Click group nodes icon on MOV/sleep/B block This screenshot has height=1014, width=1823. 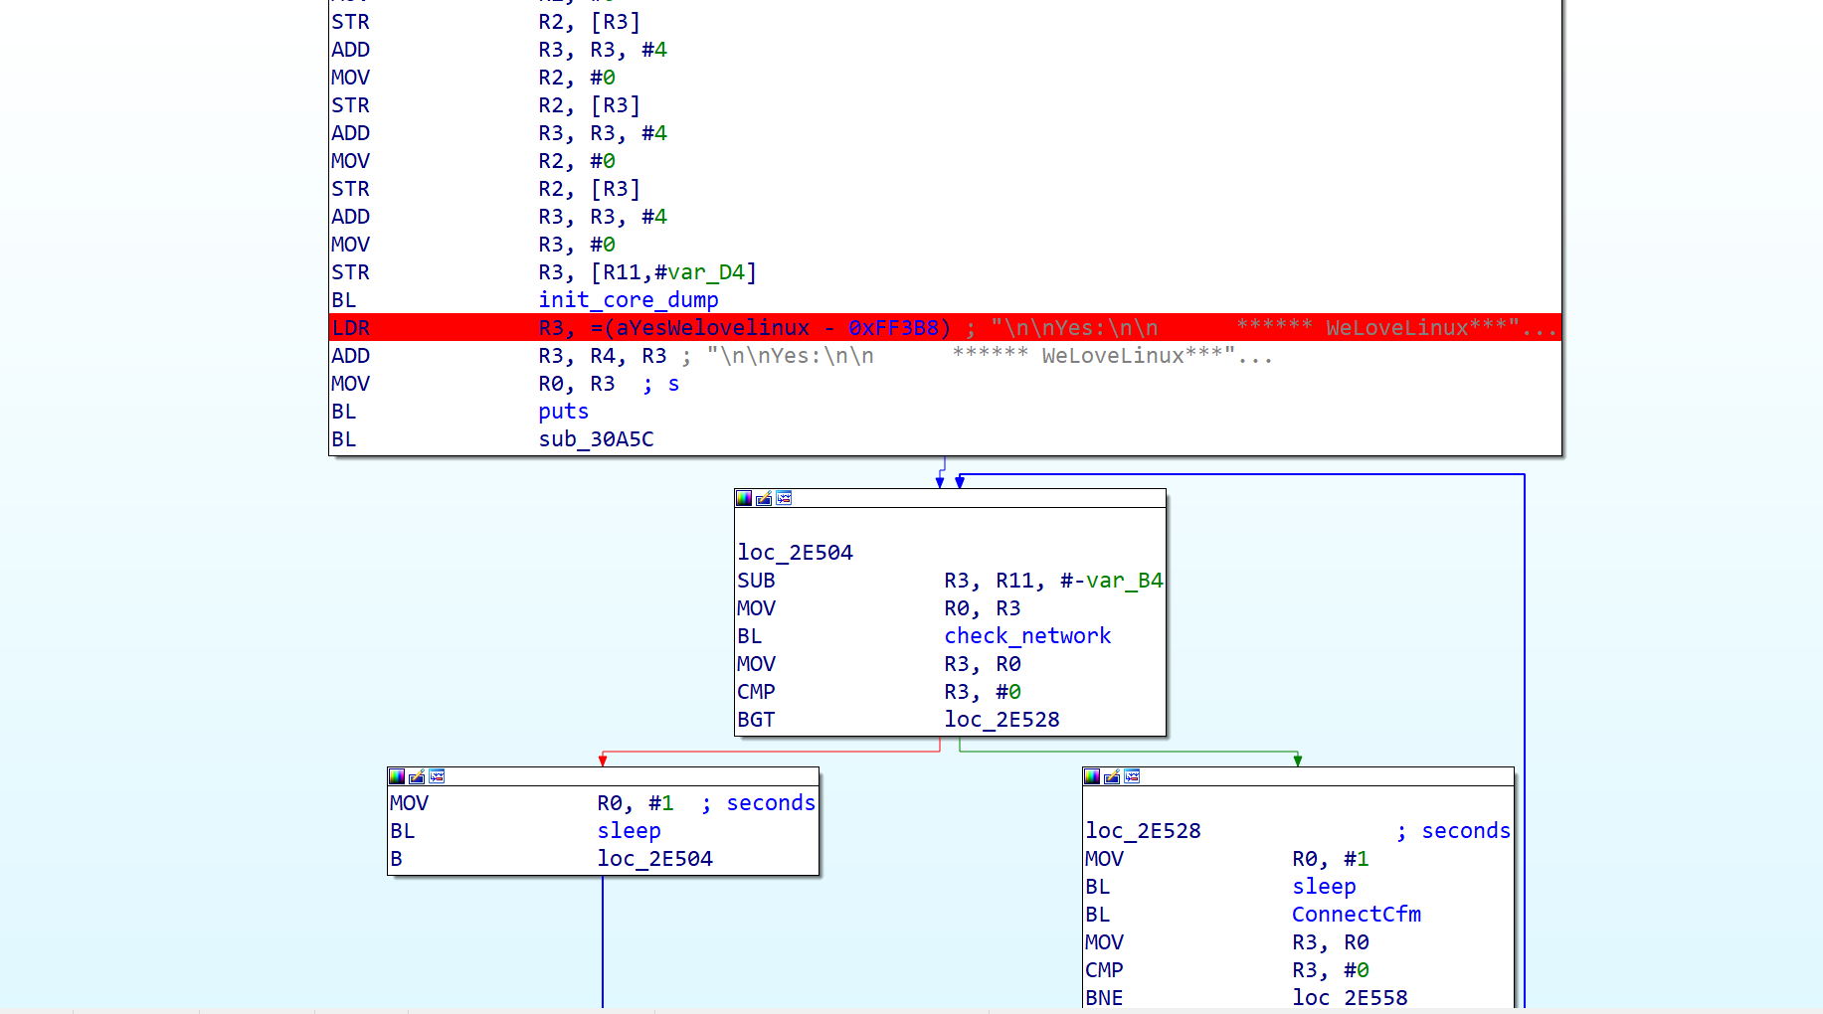437,776
